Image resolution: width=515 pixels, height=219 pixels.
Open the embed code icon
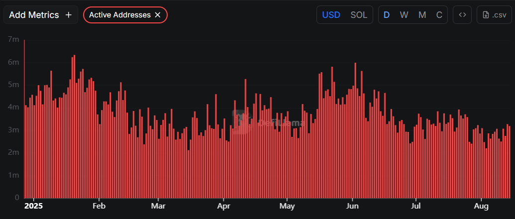(462, 15)
